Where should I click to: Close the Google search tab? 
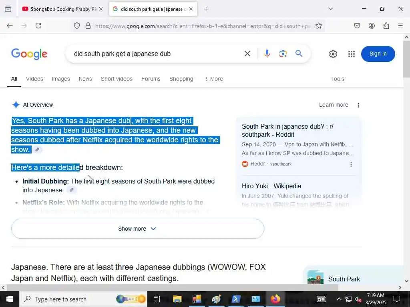tap(191, 9)
